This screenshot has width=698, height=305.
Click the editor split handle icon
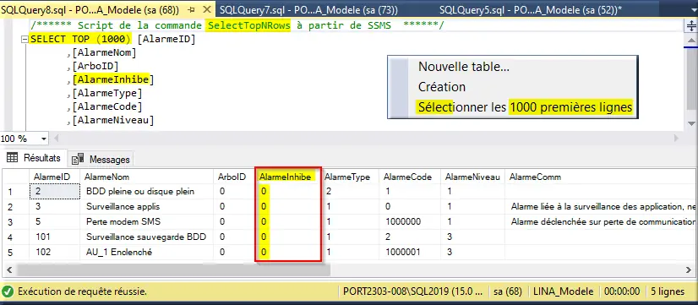(691, 27)
